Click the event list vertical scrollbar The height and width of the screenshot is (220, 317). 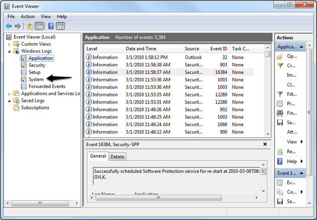click(x=268, y=91)
